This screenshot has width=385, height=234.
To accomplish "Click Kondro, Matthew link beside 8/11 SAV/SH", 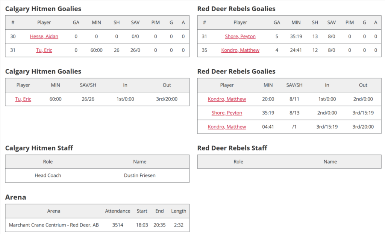I will 227,99.
